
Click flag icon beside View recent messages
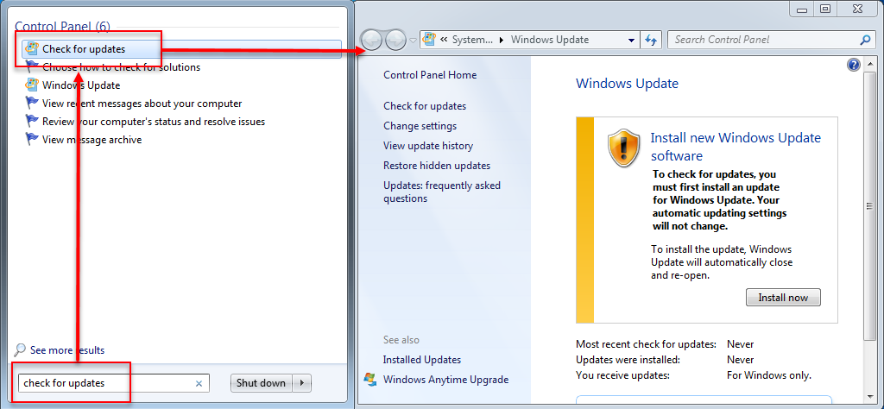[x=32, y=103]
